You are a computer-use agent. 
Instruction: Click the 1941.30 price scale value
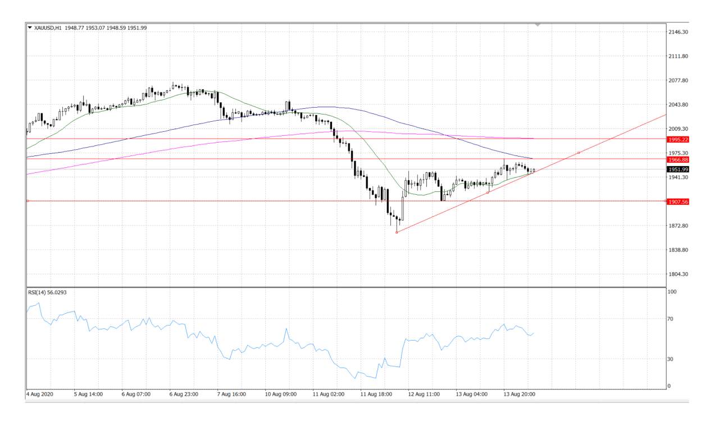coord(679,177)
